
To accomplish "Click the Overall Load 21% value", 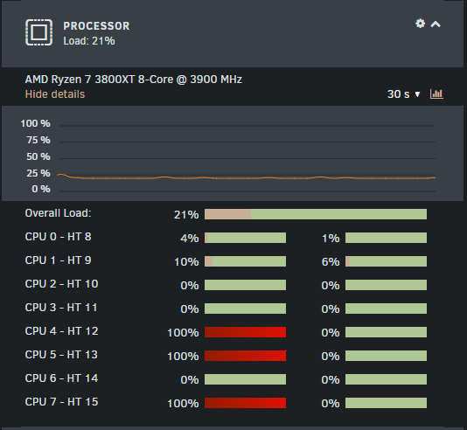I will tap(186, 214).
